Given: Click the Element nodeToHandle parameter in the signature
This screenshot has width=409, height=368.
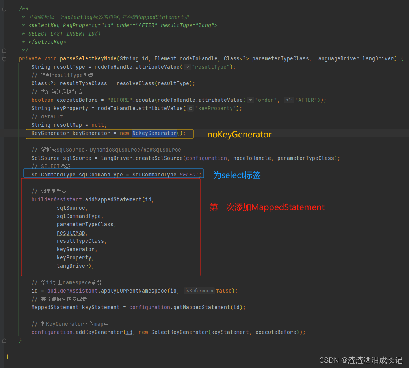Looking at the screenshot, I should click(186, 58).
